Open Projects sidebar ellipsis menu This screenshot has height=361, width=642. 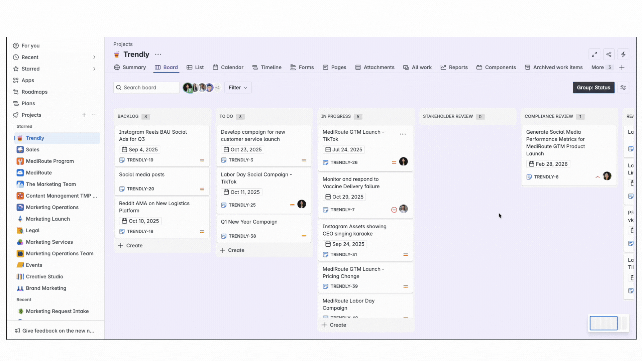click(94, 115)
